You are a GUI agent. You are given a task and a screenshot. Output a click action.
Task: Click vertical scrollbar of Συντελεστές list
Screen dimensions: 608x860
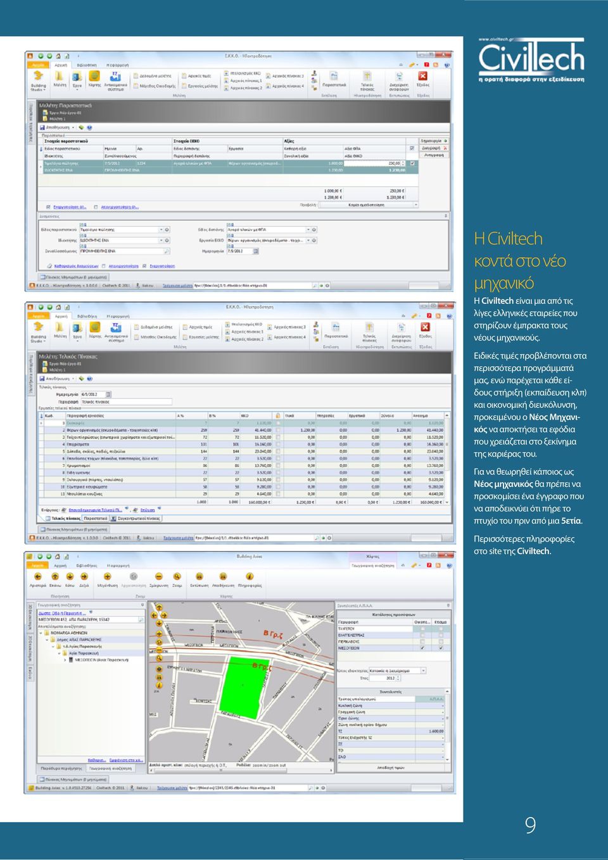[x=448, y=727]
